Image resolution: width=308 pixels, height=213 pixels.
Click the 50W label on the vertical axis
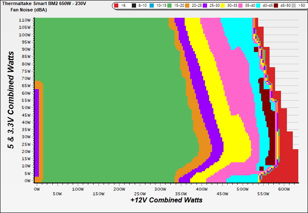click(25, 107)
